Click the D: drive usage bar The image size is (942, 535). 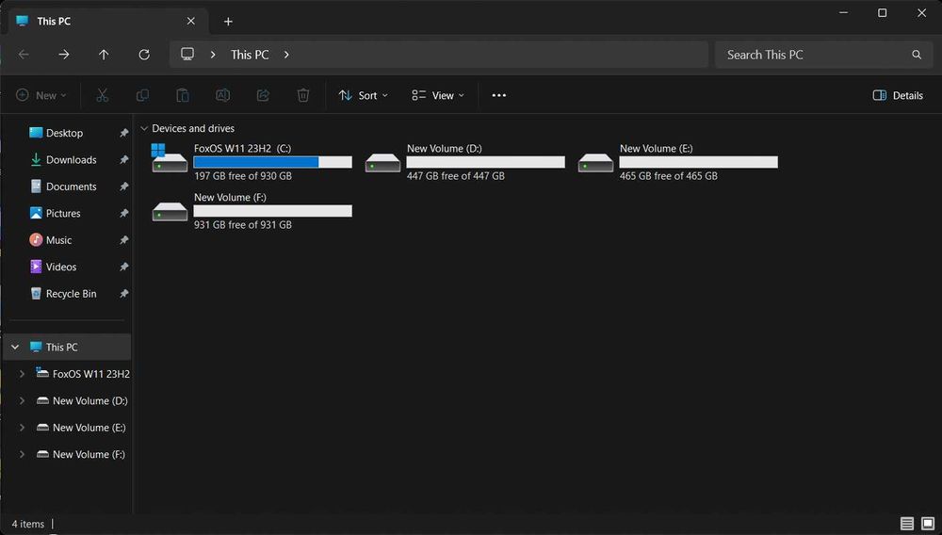tap(485, 162)
